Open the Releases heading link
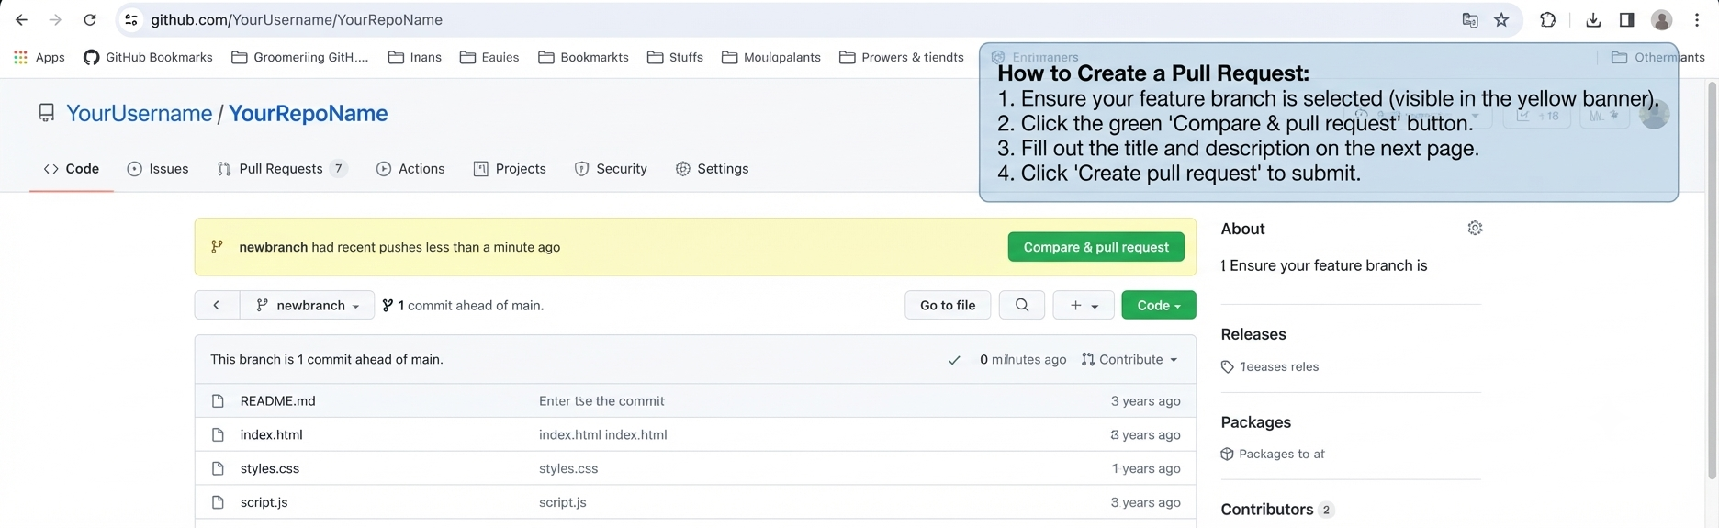 [1253, 334]
